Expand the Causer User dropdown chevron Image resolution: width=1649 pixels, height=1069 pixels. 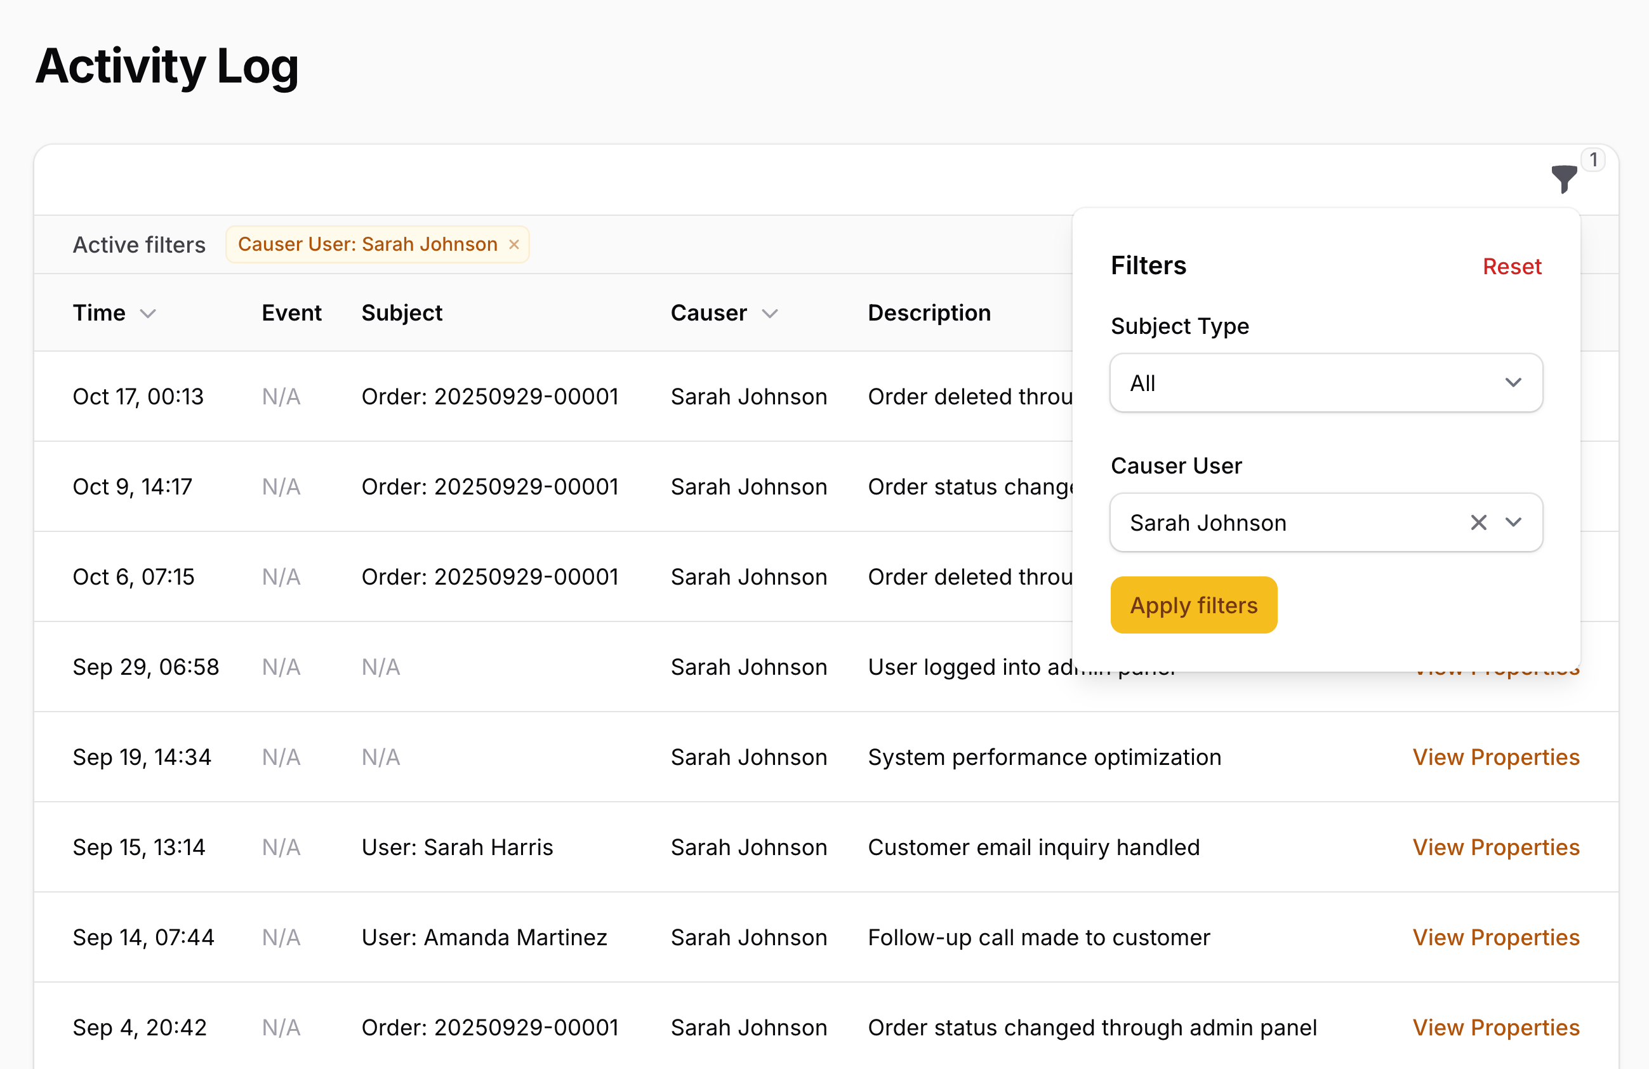click(1514, 522)
